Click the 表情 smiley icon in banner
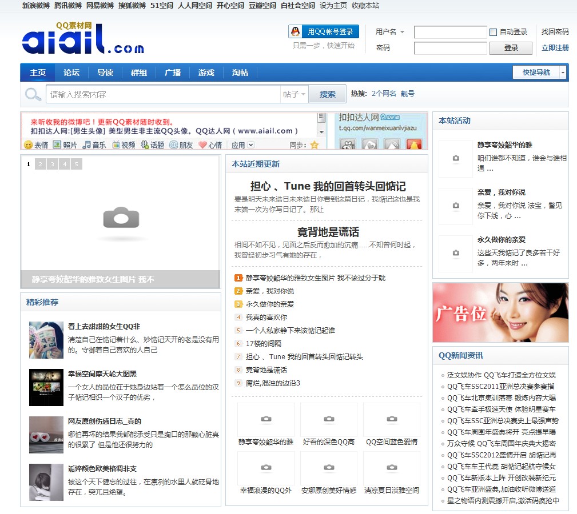 point(28,144)
